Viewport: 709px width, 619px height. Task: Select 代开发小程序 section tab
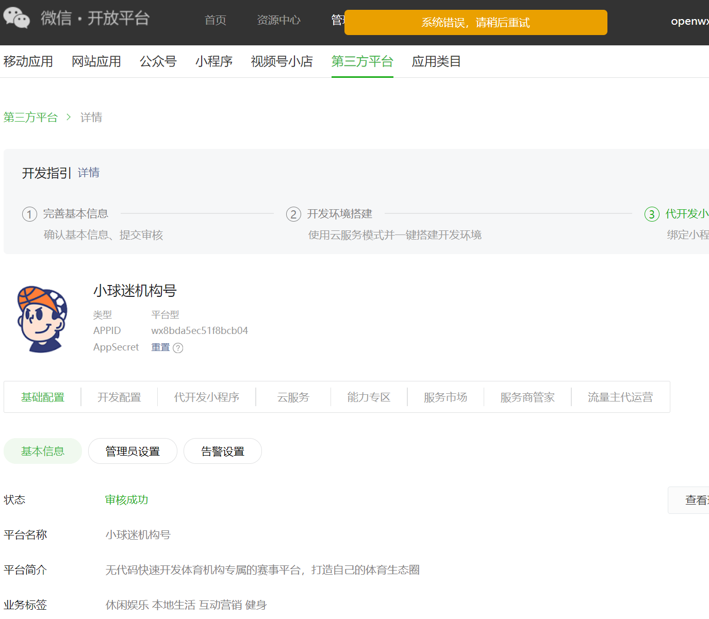click(x=207, y=397)
